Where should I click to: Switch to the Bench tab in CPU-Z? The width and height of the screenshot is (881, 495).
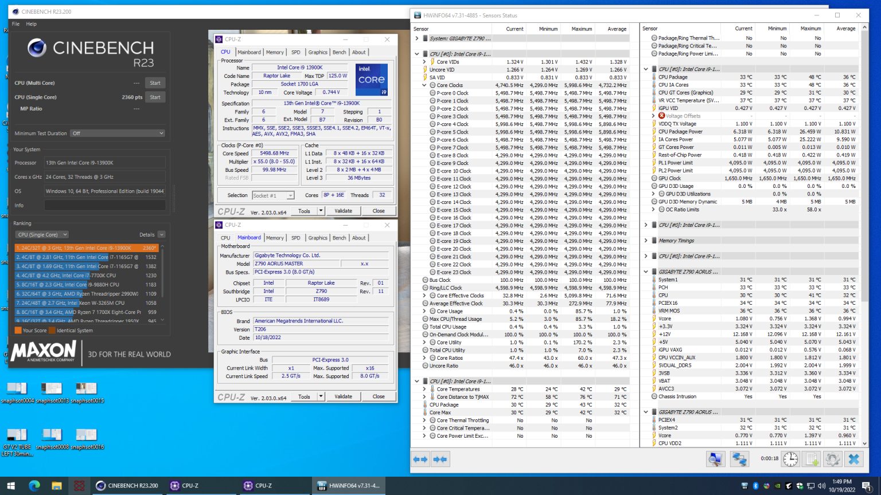coord(339,52)
